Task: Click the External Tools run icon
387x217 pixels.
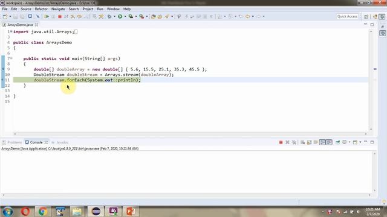Action: (x=141, y=16)
